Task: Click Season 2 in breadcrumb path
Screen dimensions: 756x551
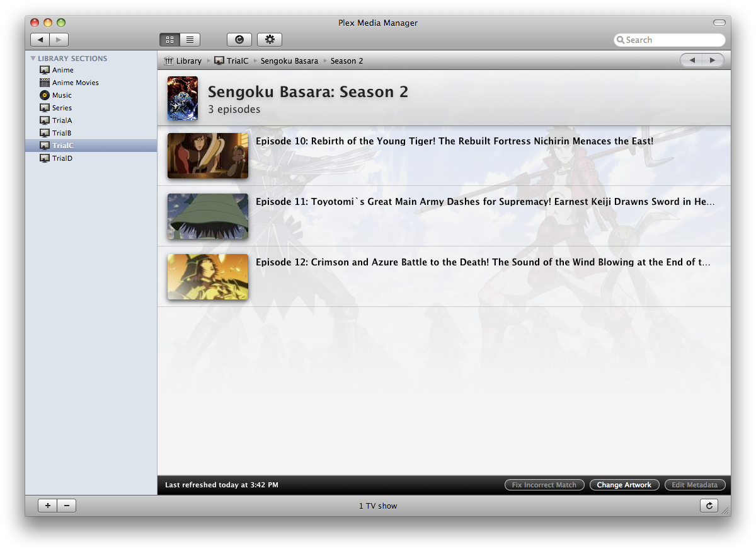Action: pos(346,61)
